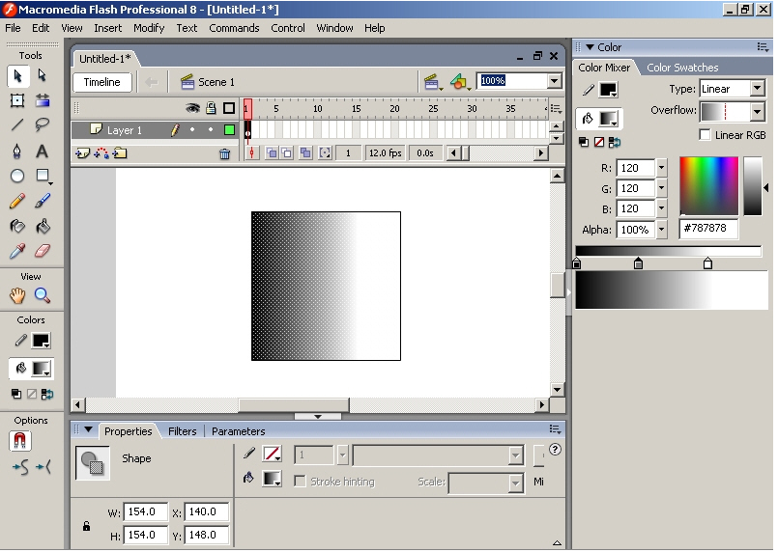The height and width of the screenshot is (552, 778).
Task: Open the Commands menu
Action: pos(234,28)
